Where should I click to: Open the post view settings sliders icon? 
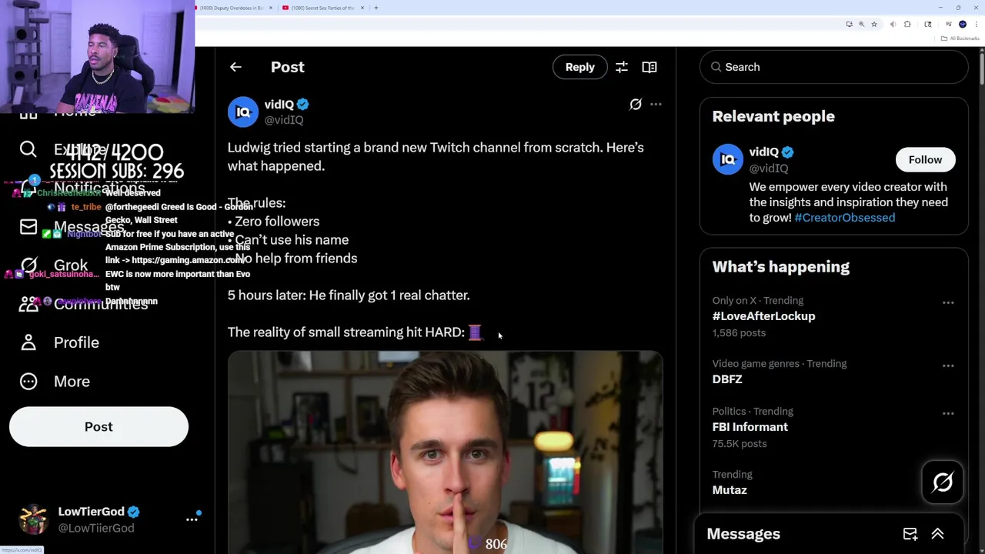coord(622,67)
